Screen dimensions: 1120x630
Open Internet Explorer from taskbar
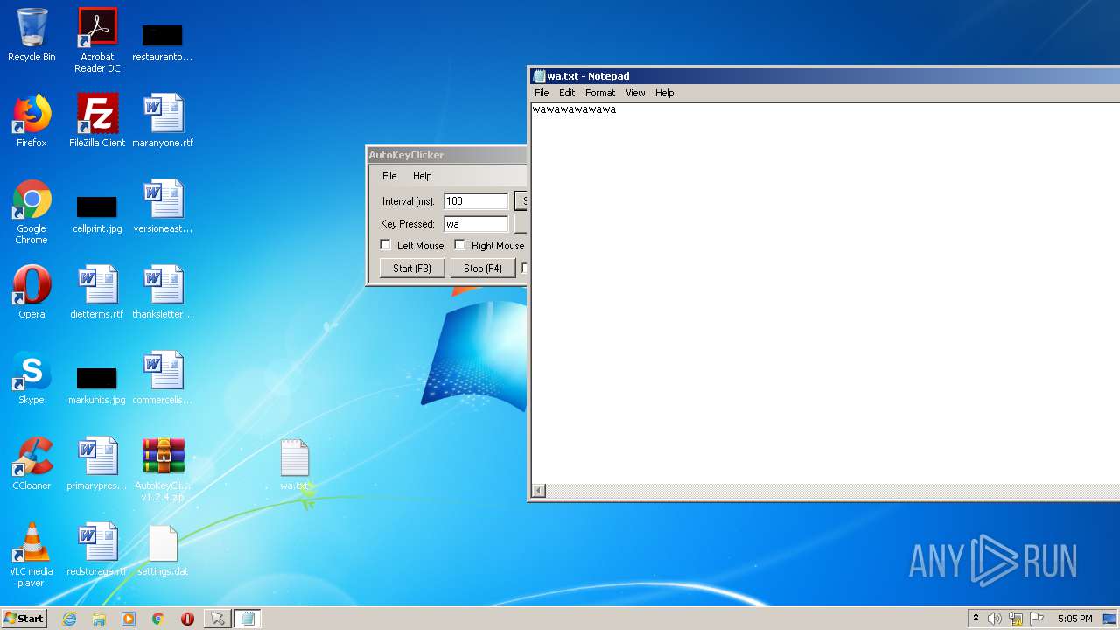[x=70, y=619]
